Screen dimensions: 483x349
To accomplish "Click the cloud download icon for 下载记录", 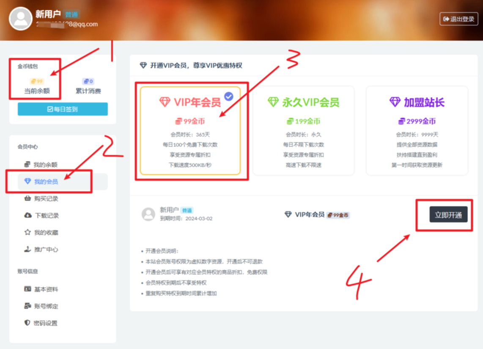I will click(27, 216).
